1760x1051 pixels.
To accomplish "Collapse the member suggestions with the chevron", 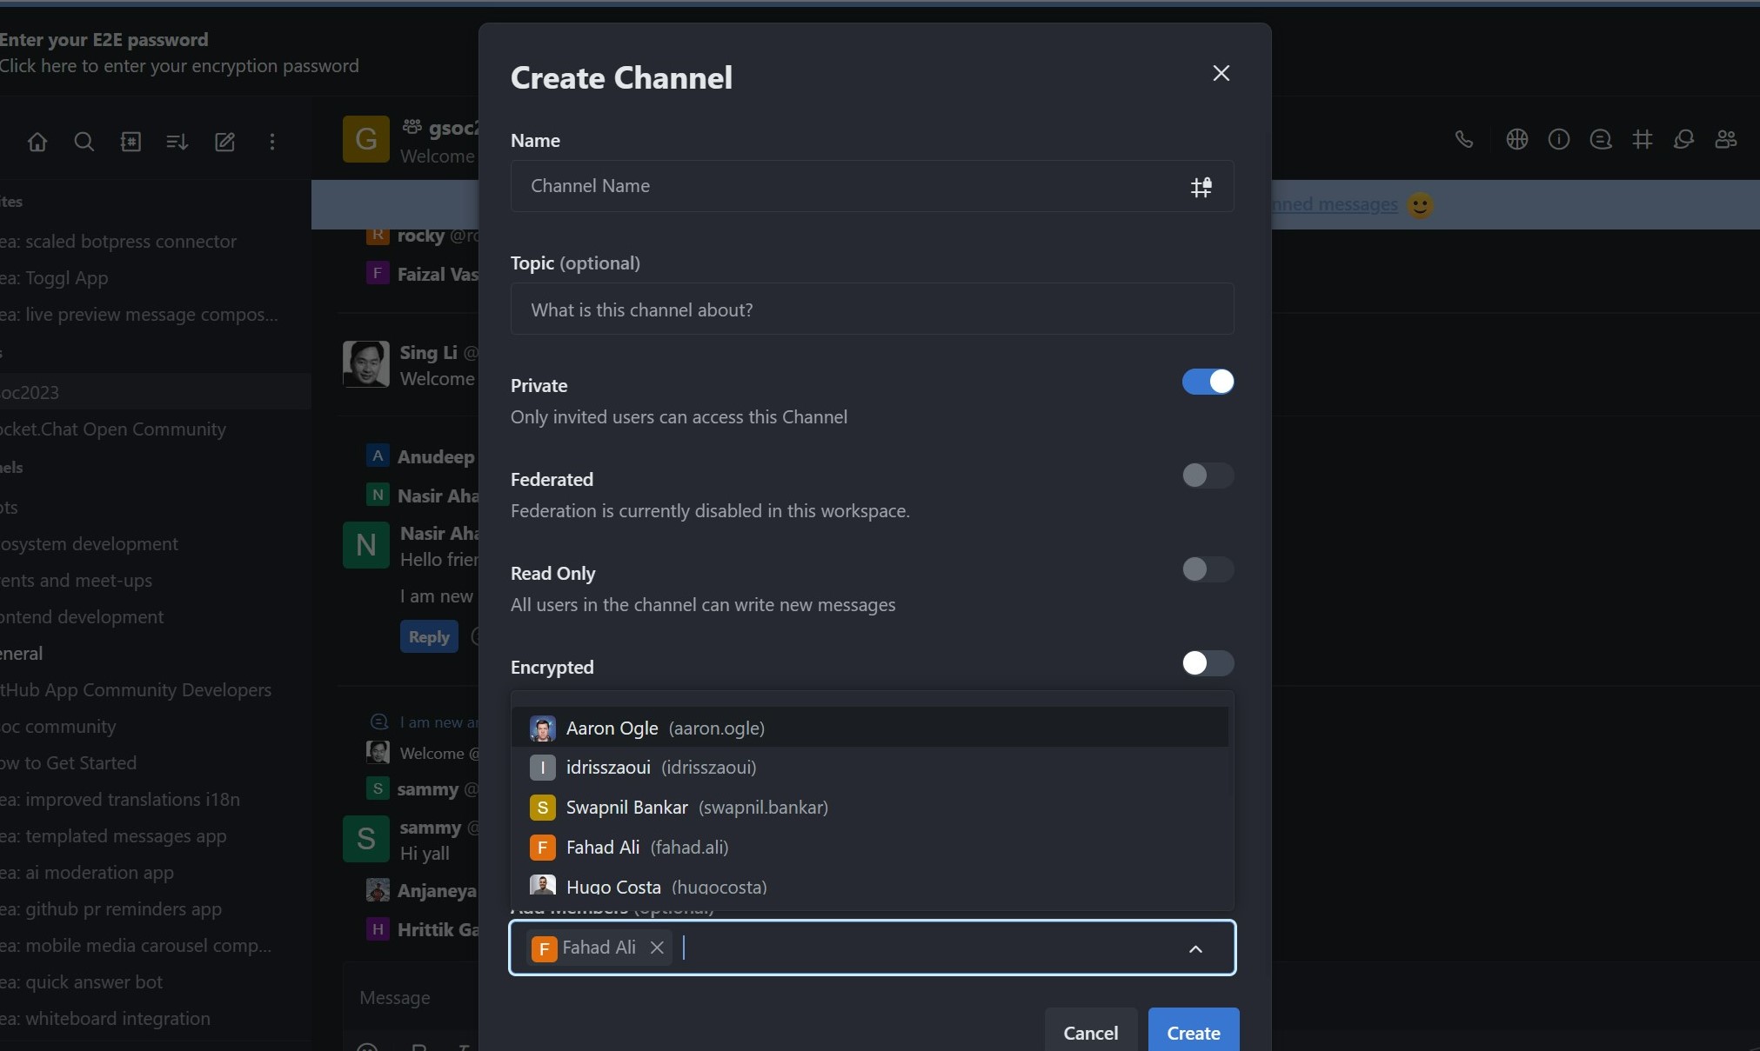I will point(1195,948).
